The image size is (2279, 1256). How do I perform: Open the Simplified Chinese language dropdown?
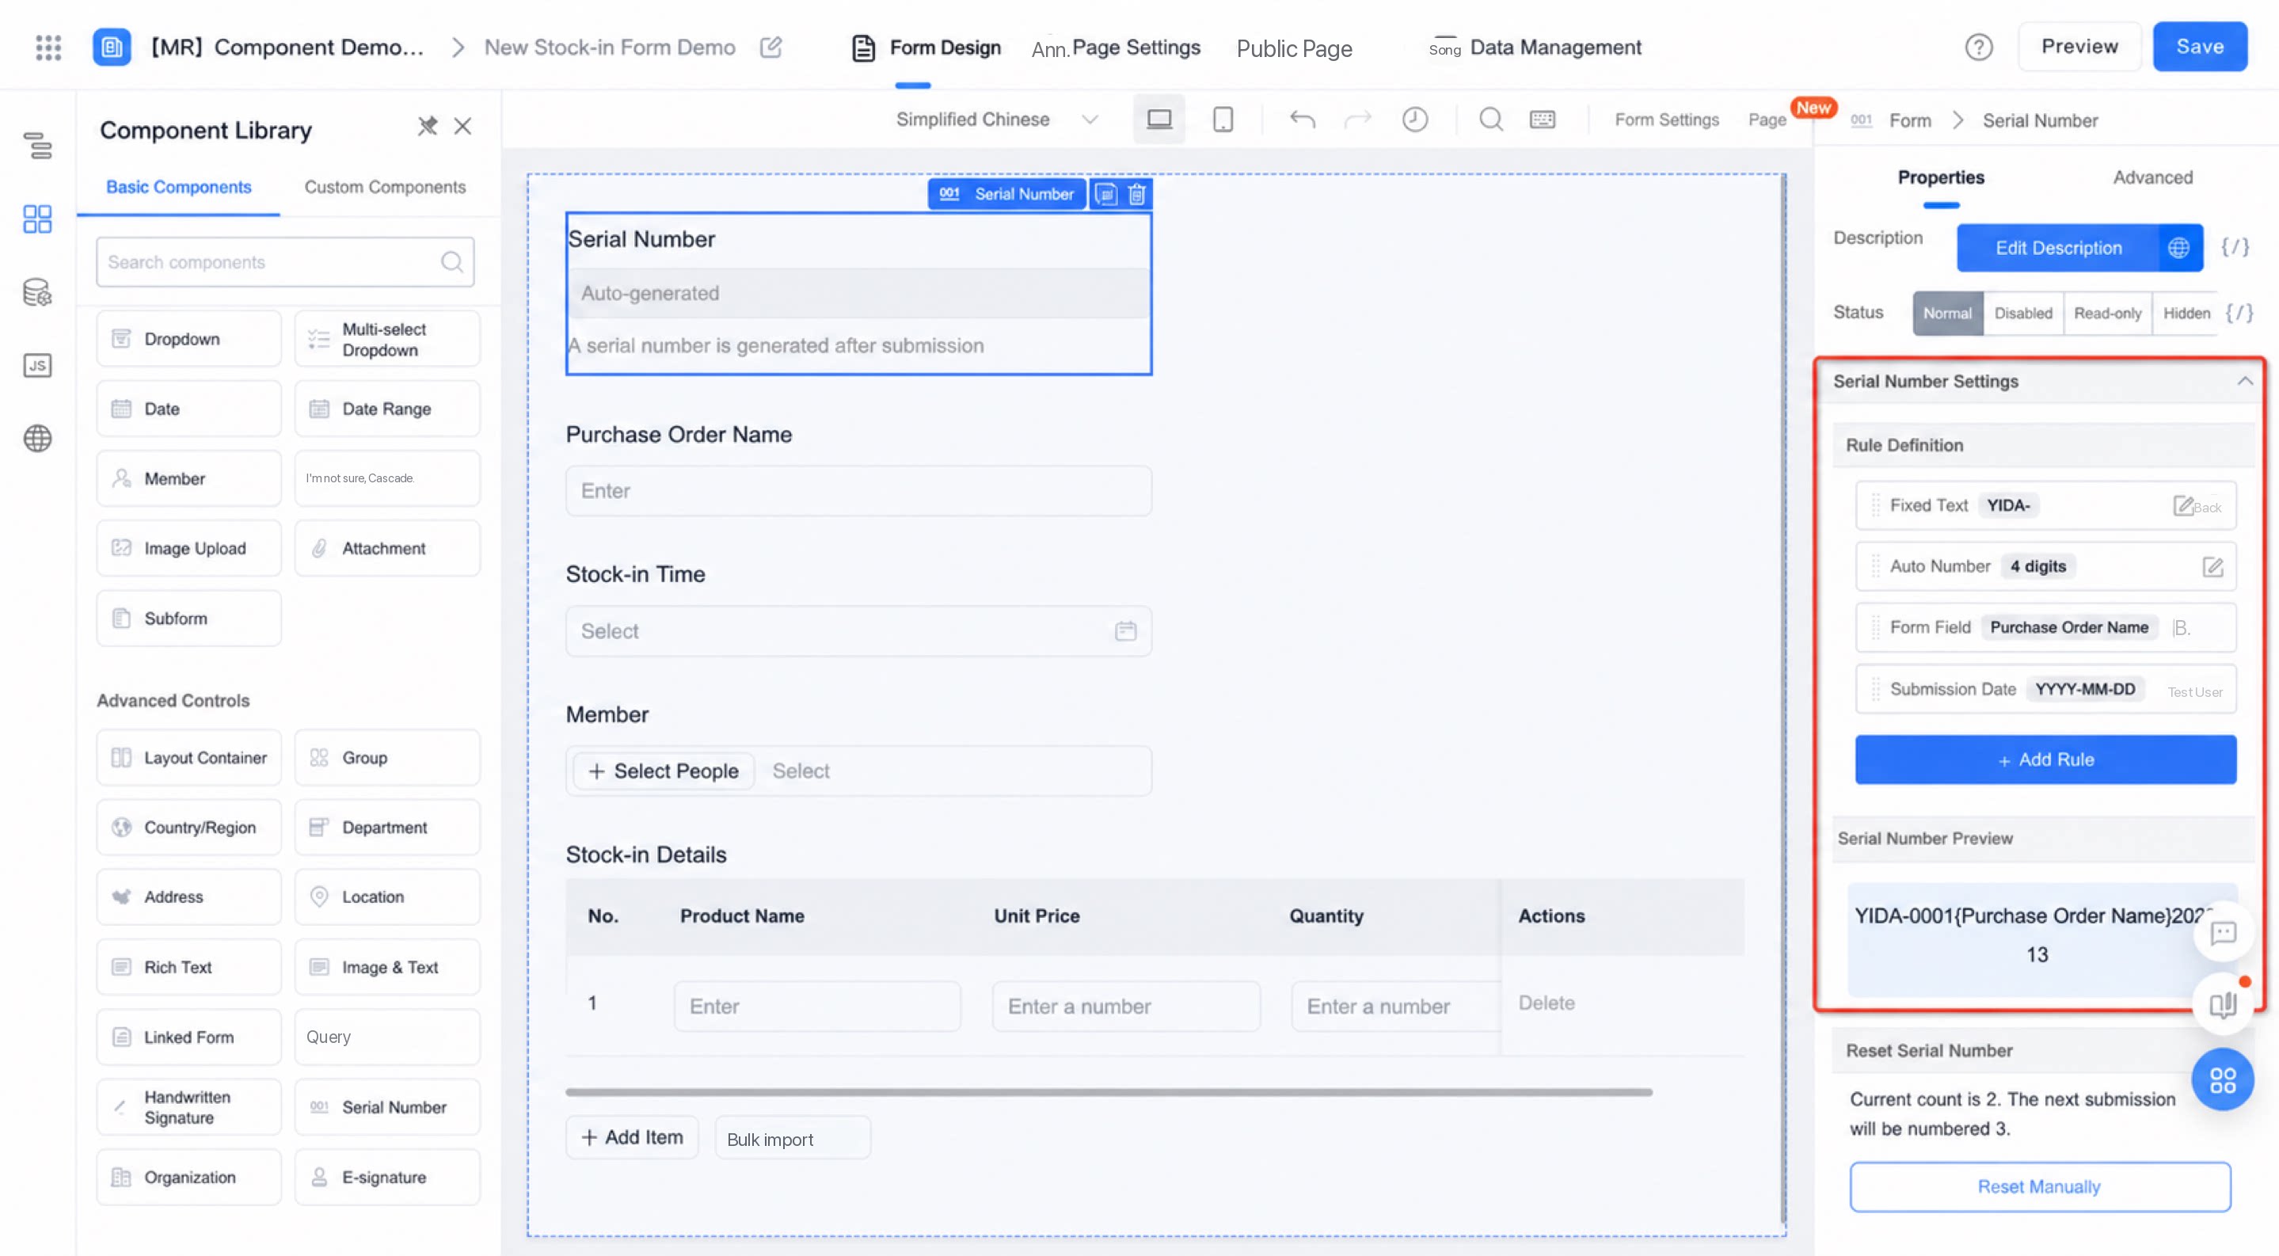click(x=996, y=120)
